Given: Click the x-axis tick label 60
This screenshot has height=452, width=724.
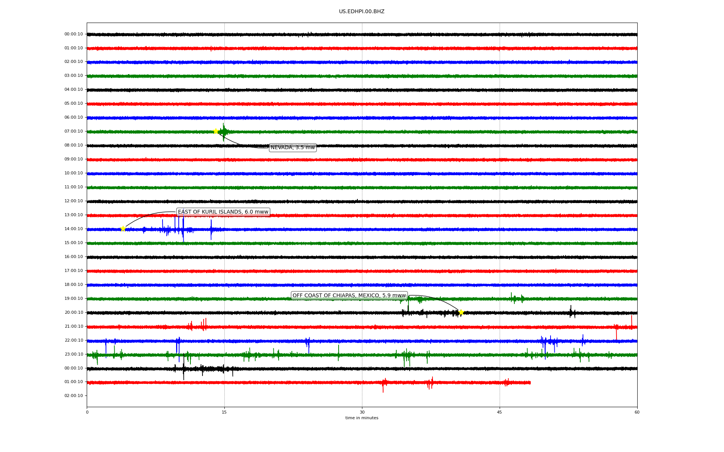Looking at the screenshot, I should coord(637,412).
